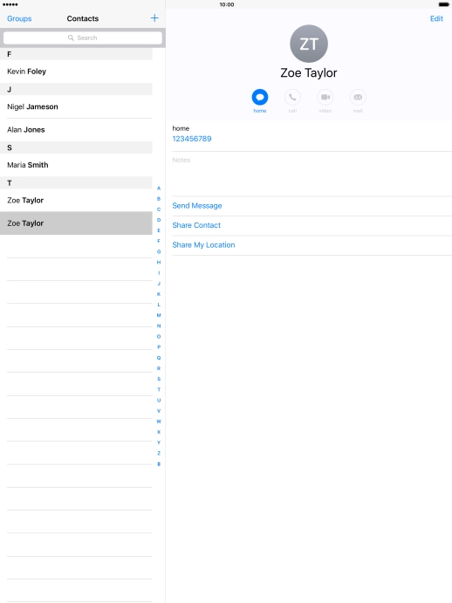Select Maria Smith contact

click(x=76, y=165)
